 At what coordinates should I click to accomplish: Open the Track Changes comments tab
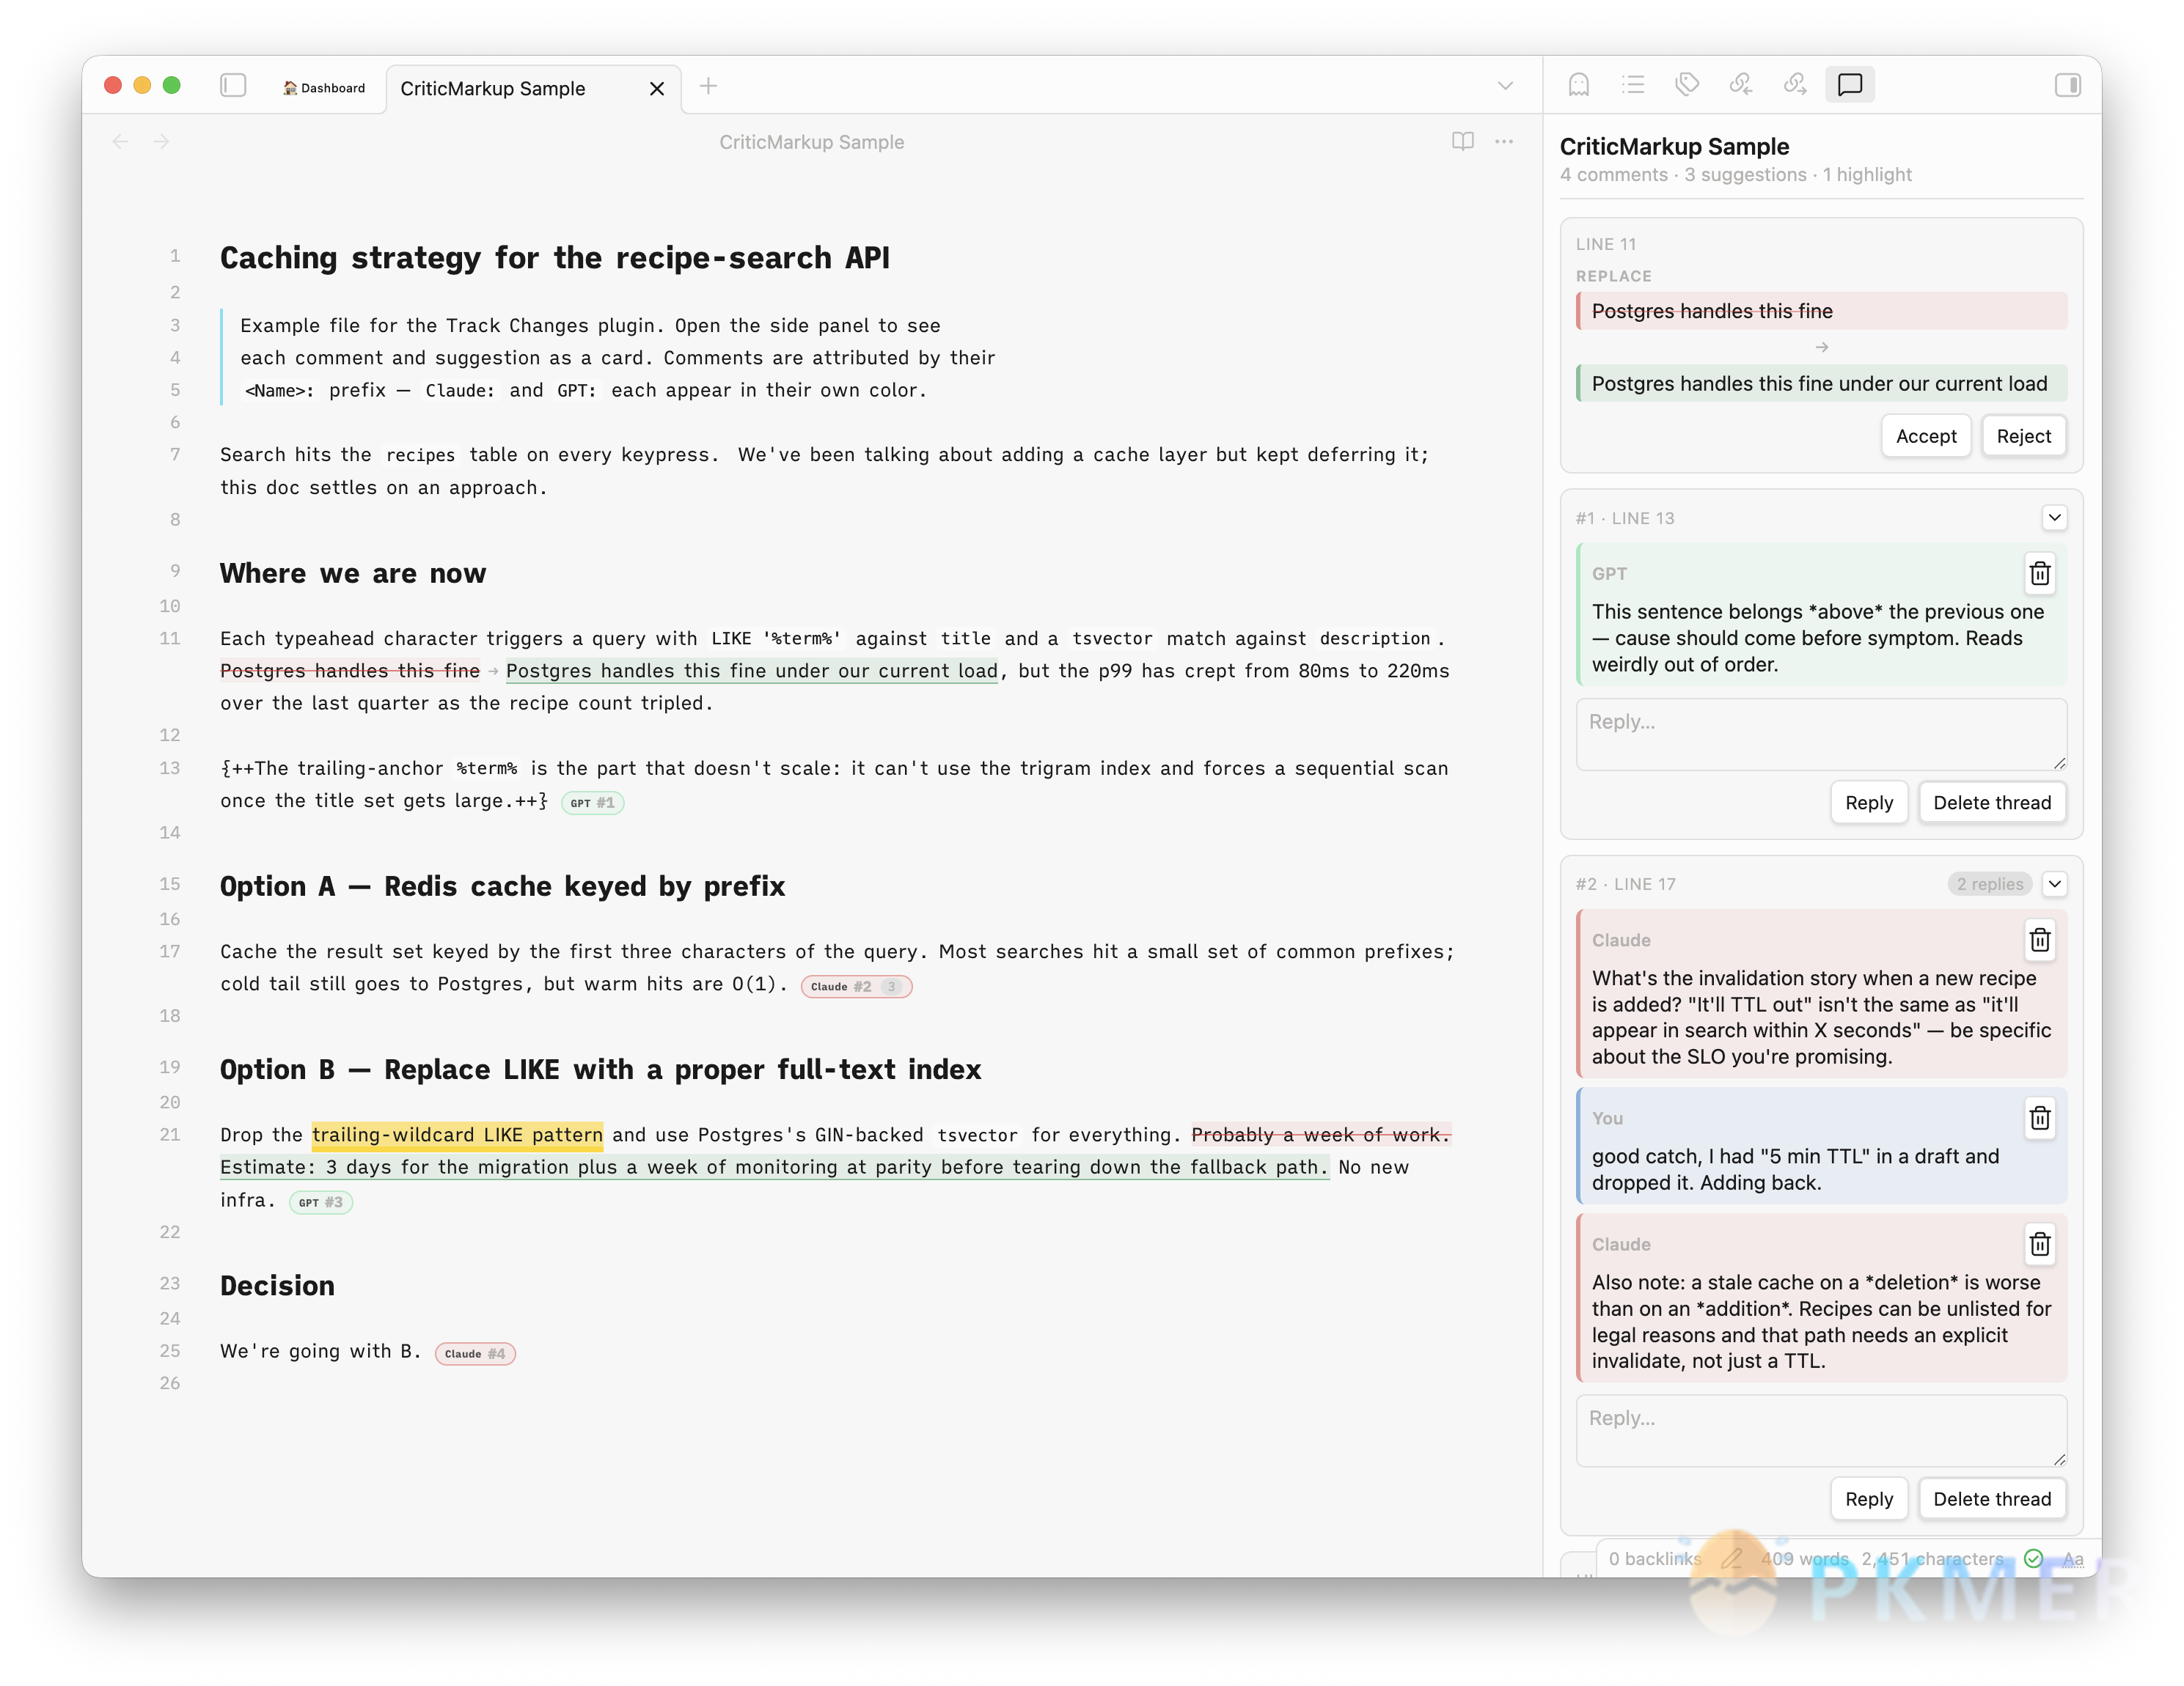1850,85
